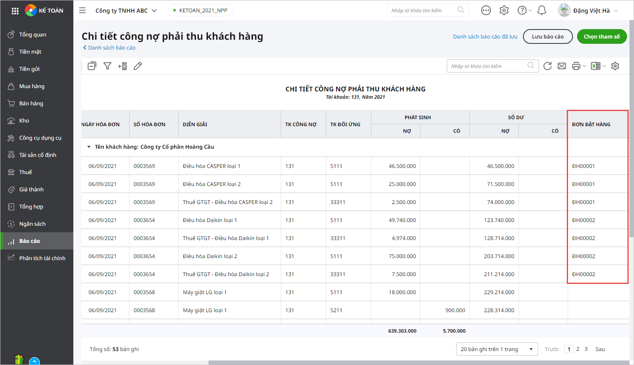Send the report via email icon
The image size is (634, 365).
(562, 66)
